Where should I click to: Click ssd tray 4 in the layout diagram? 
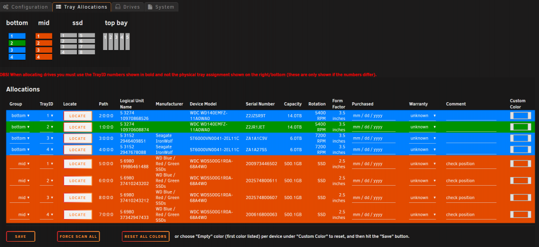[68, 52]
